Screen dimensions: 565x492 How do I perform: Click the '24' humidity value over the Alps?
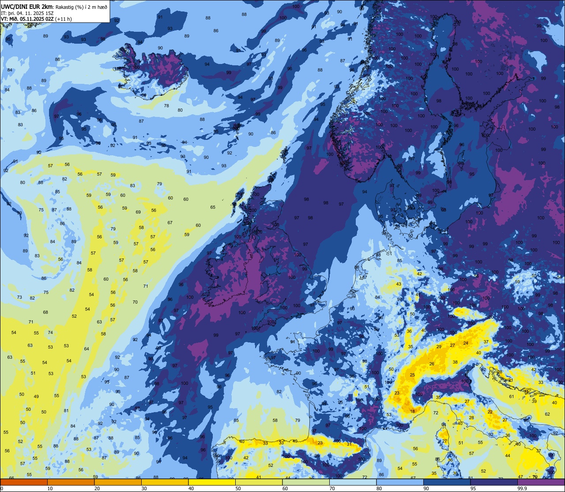(466, 343)
